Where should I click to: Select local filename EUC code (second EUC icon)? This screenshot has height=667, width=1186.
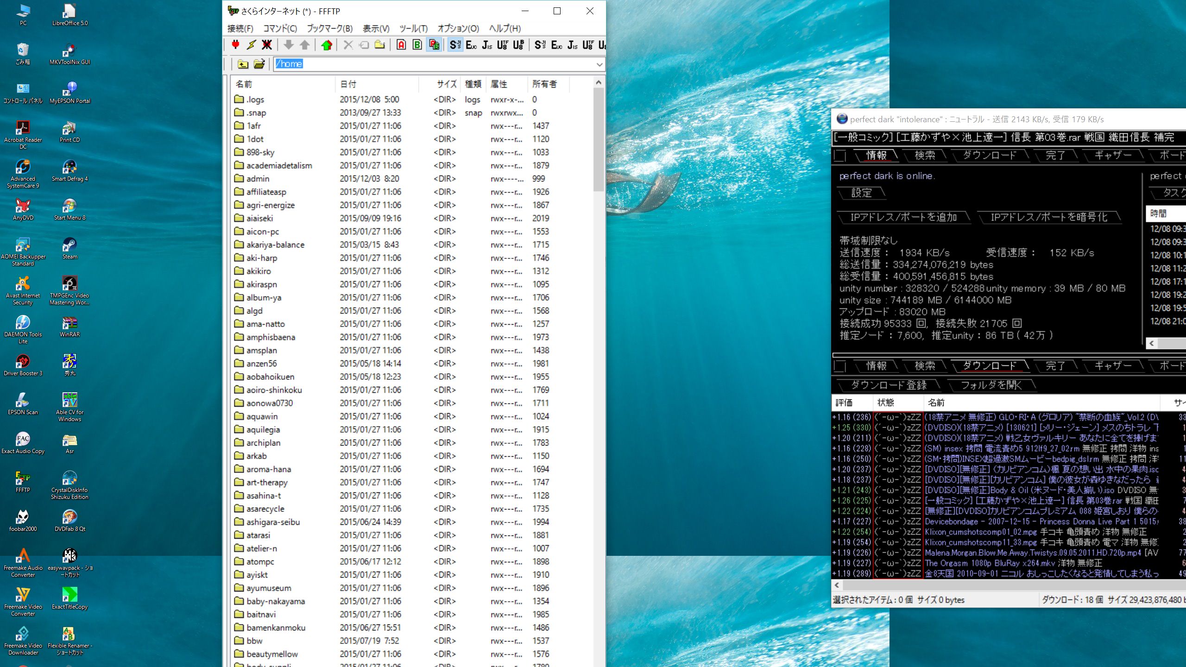point(556,45)
